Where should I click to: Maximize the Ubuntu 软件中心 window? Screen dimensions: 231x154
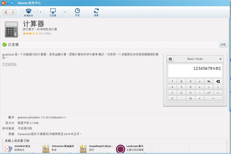coord(12,3)
